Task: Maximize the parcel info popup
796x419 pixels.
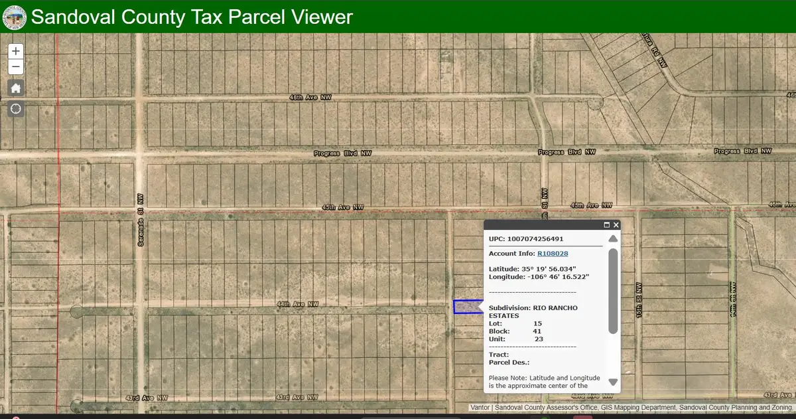Action: pos(606,225)
